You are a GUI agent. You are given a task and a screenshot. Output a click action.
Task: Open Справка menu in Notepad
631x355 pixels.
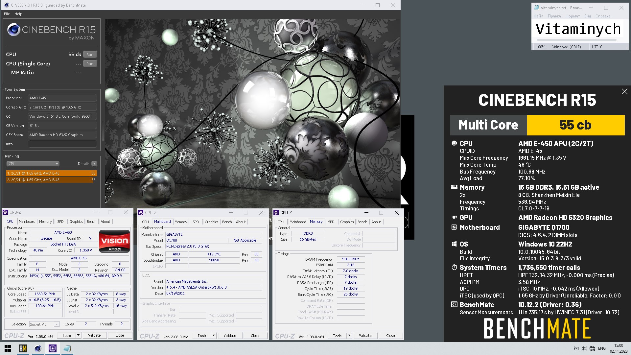(603, 16)
